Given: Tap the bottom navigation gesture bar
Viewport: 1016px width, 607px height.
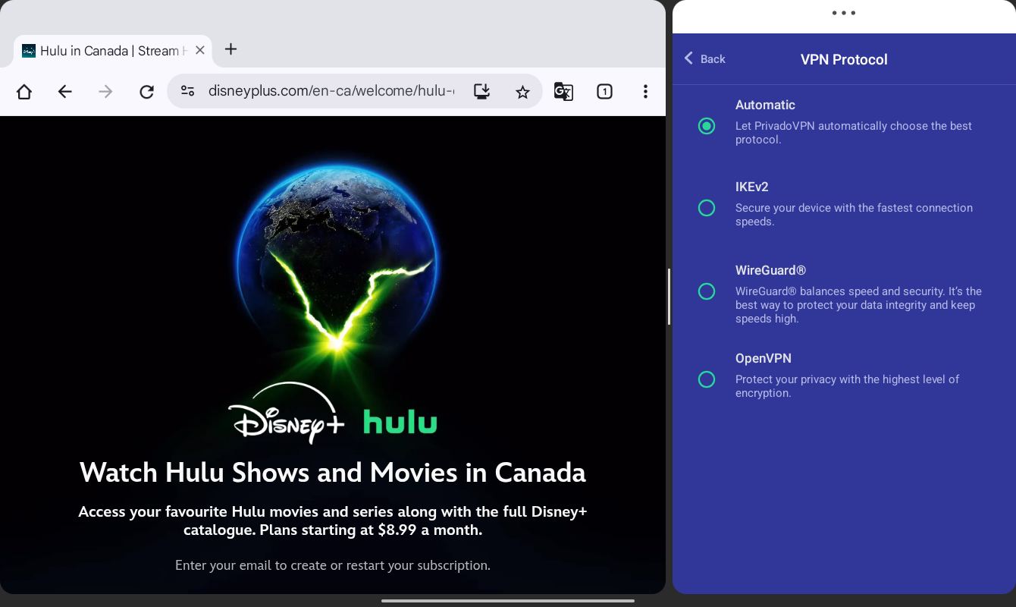Looking at the screenshot, I should [508, 601].
